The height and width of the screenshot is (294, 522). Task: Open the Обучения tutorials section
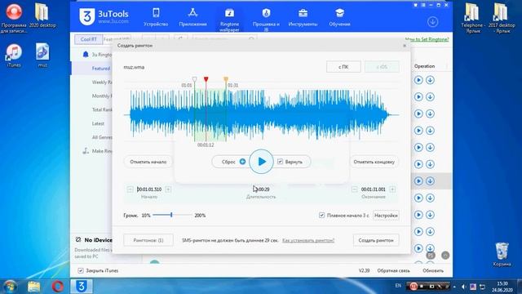(339, 17)
